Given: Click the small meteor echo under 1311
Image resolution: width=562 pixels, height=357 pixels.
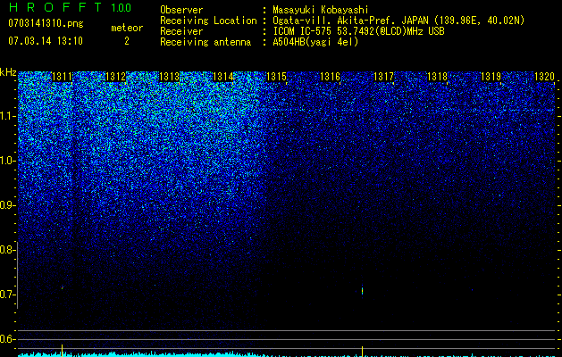Looking at the screenshot, I should 62,287.
